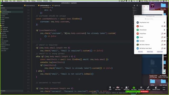Click King Reyhan's microphone icon

click(x=164, y=22)
